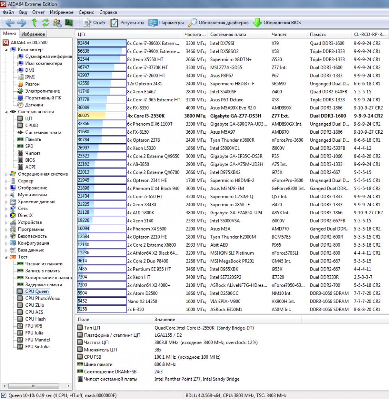Image resolution: width=389 pixels, height=399 pixels.
Task: Open the Вид menu
Action: pos(23,12)
